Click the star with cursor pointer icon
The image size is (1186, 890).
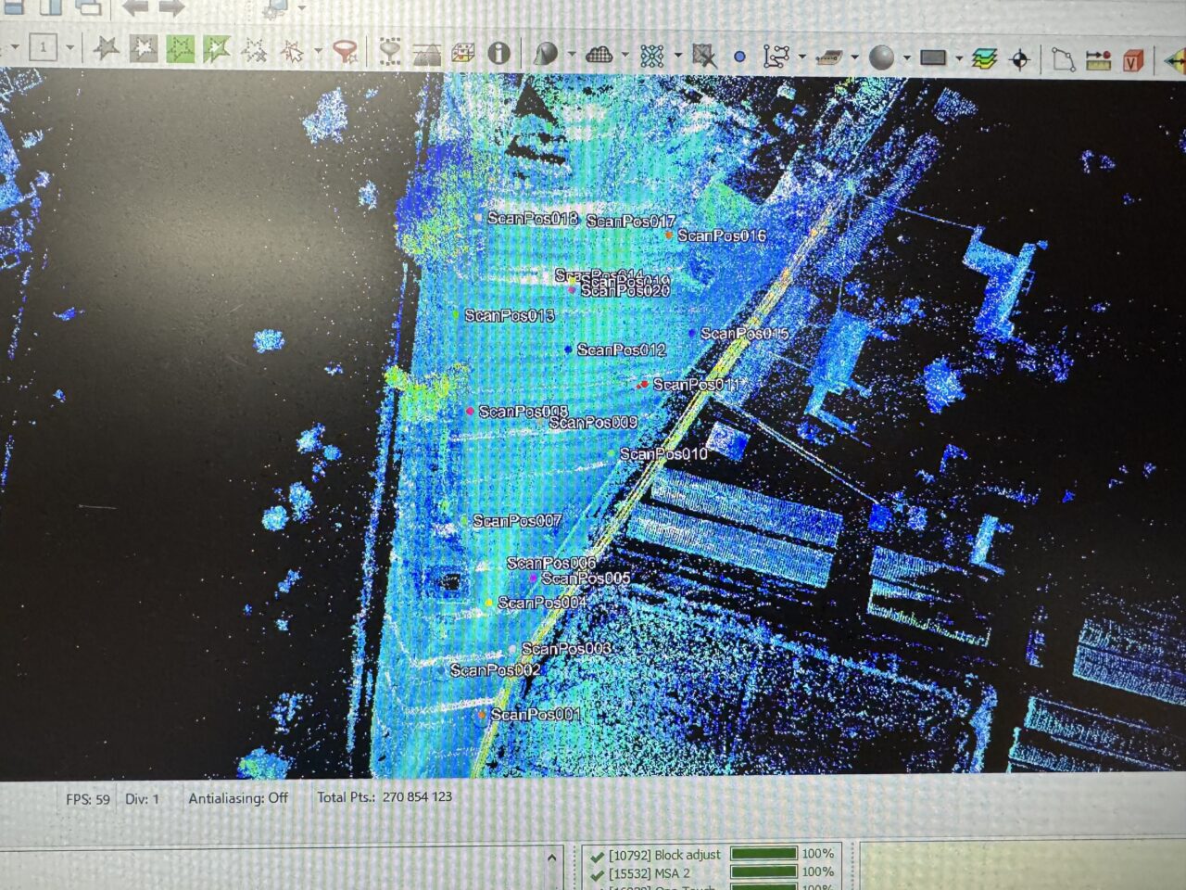point(293,51)
